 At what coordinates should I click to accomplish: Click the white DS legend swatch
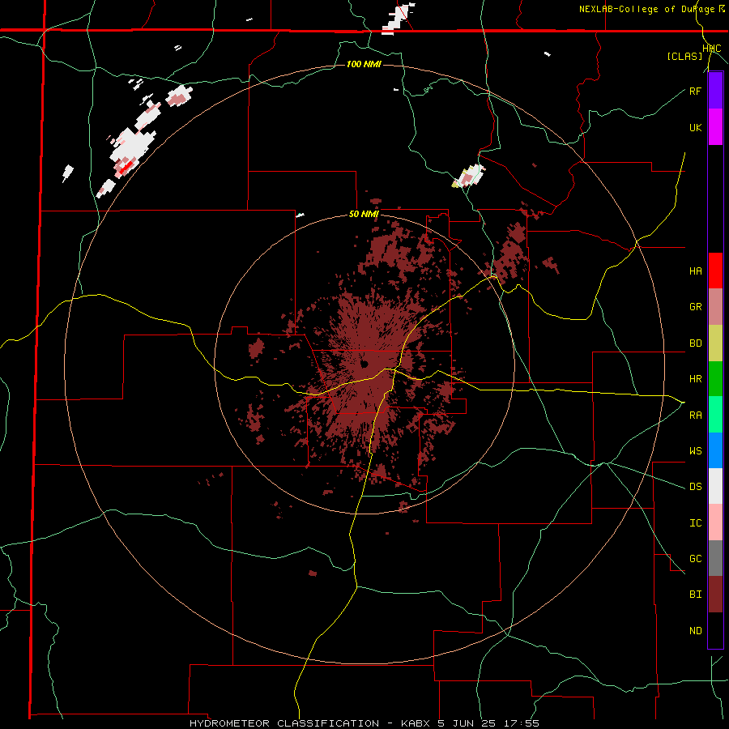pyautogui.click(x=715, y=486)
